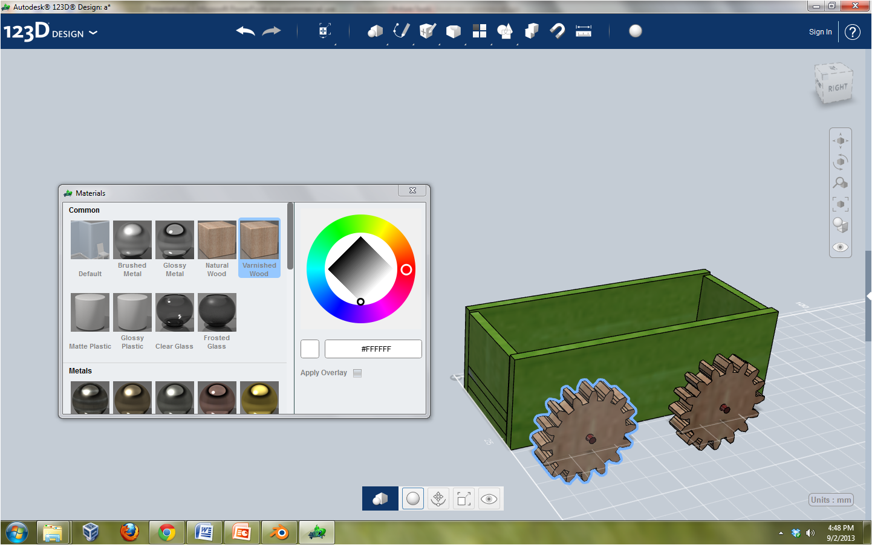Click the Sign In link

821,32
